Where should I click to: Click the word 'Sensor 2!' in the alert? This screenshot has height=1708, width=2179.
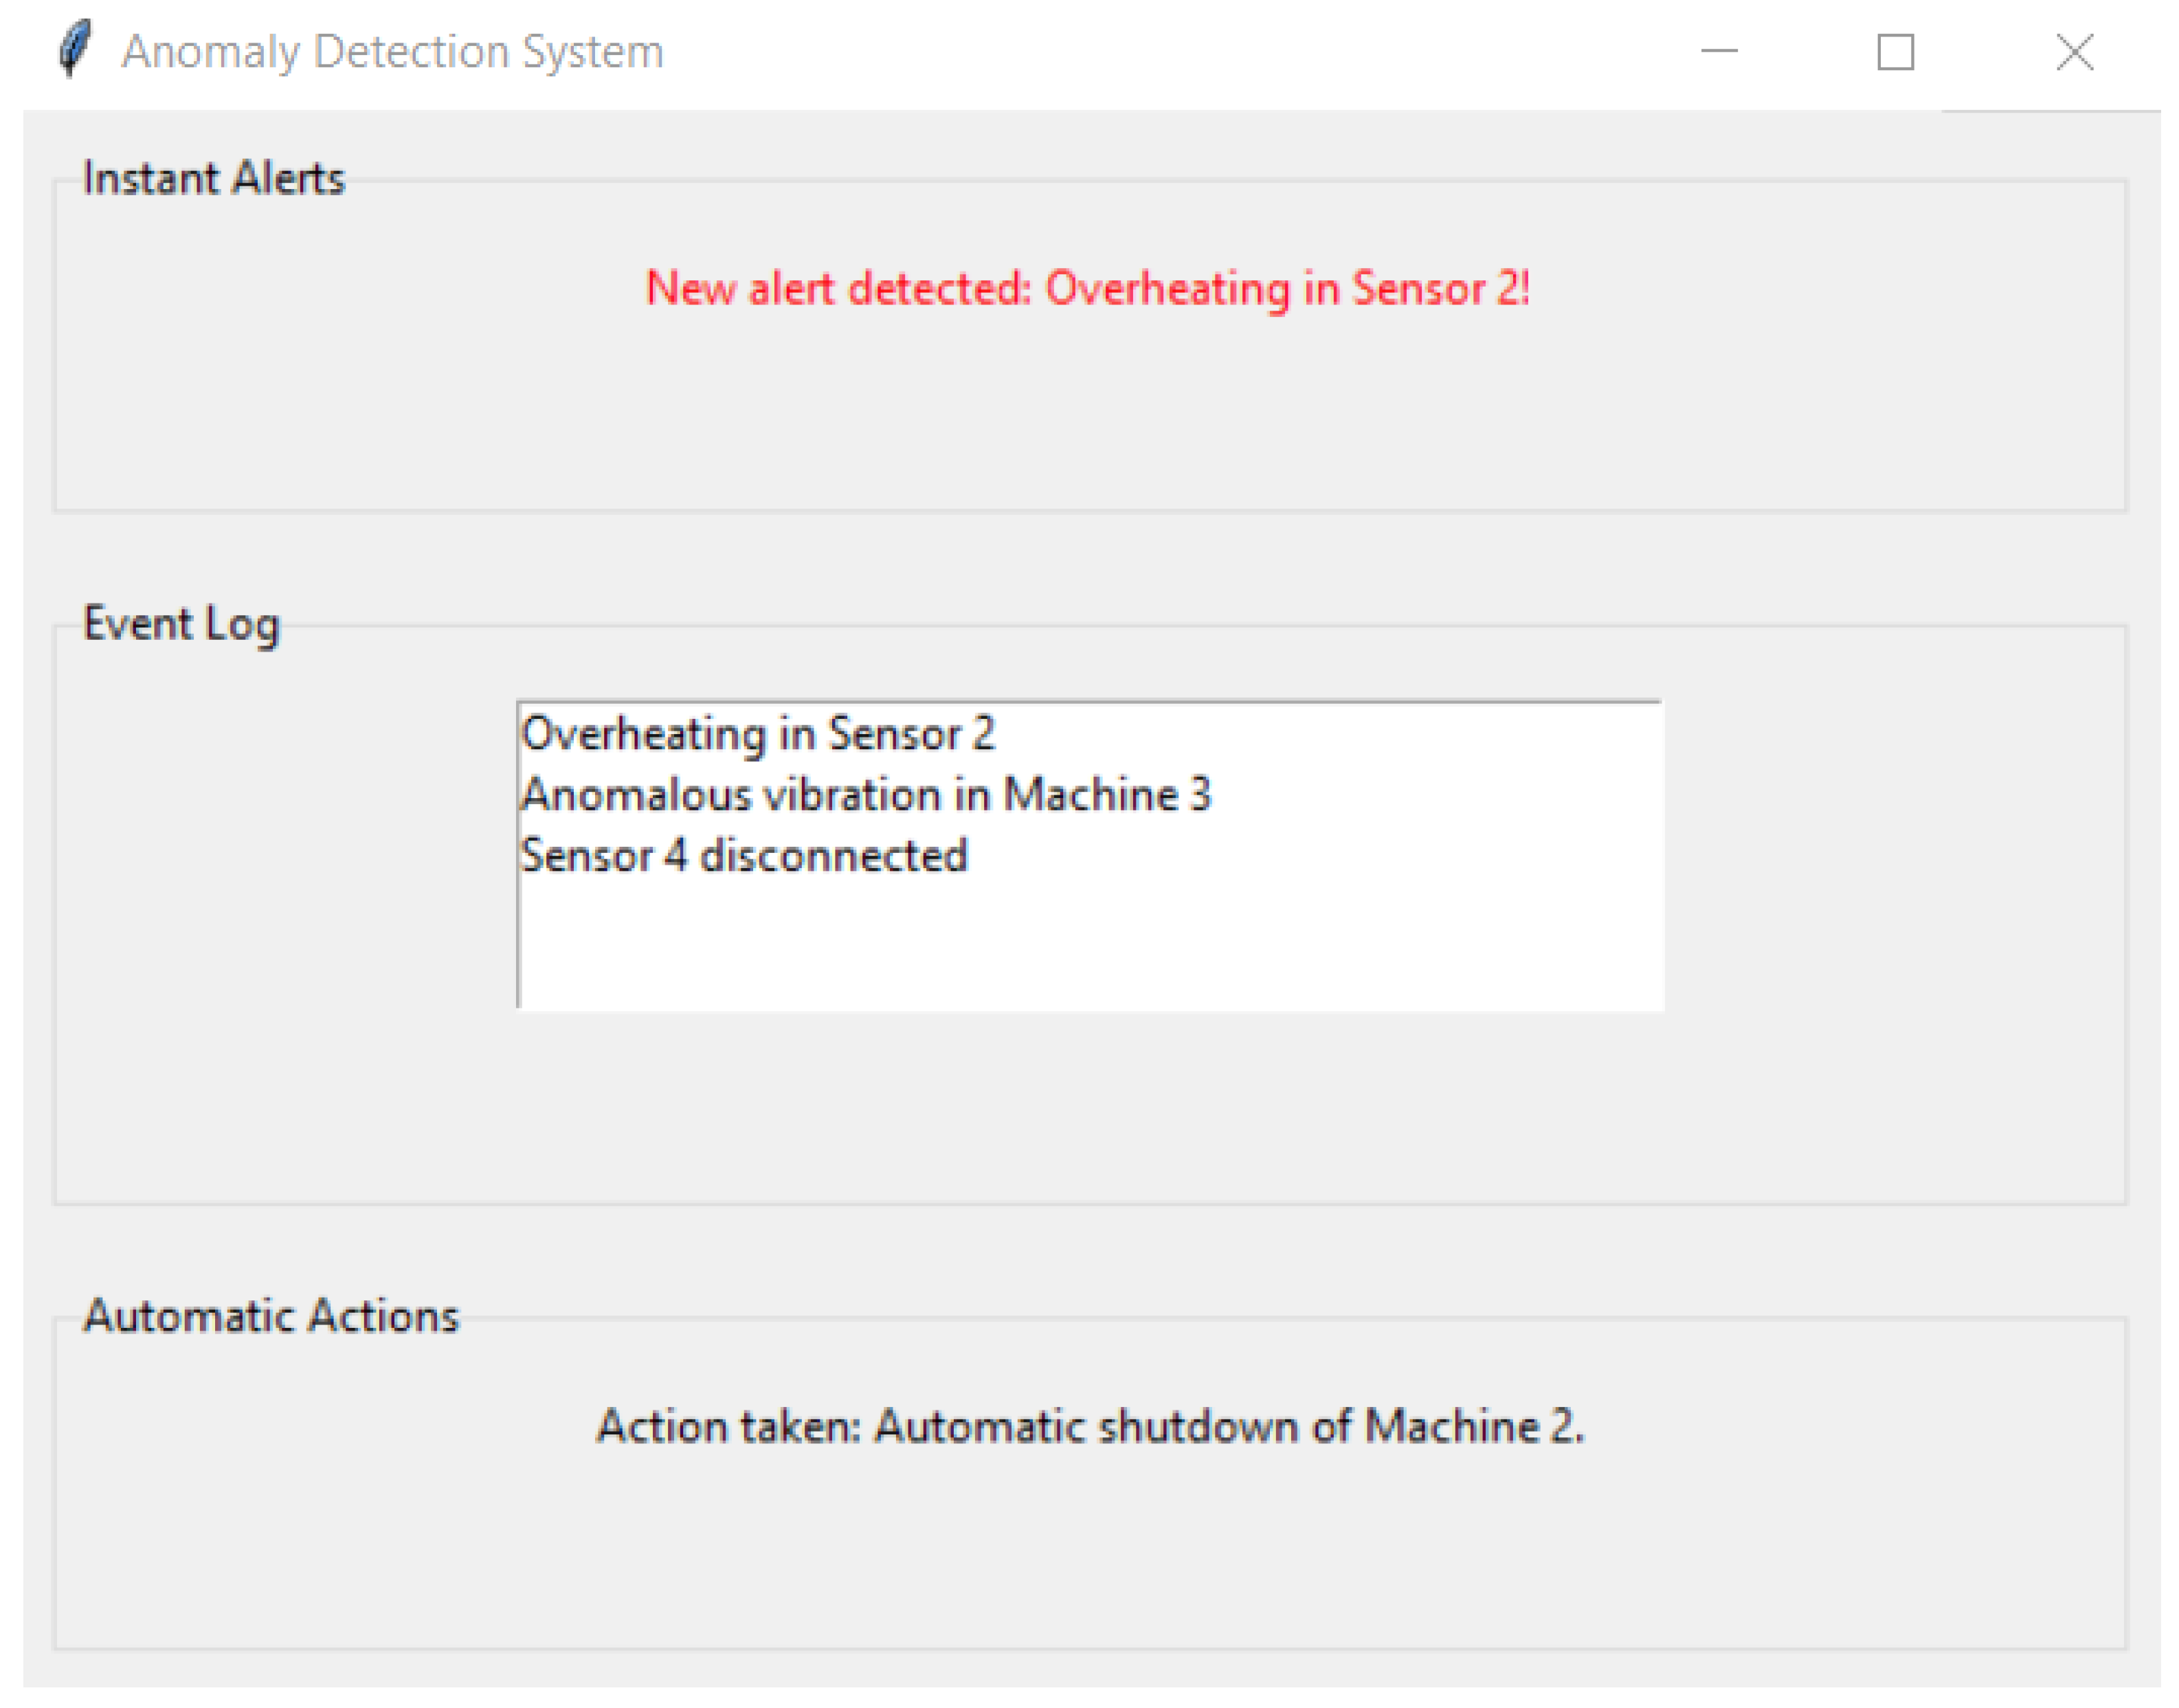(x=1440, y=289)
